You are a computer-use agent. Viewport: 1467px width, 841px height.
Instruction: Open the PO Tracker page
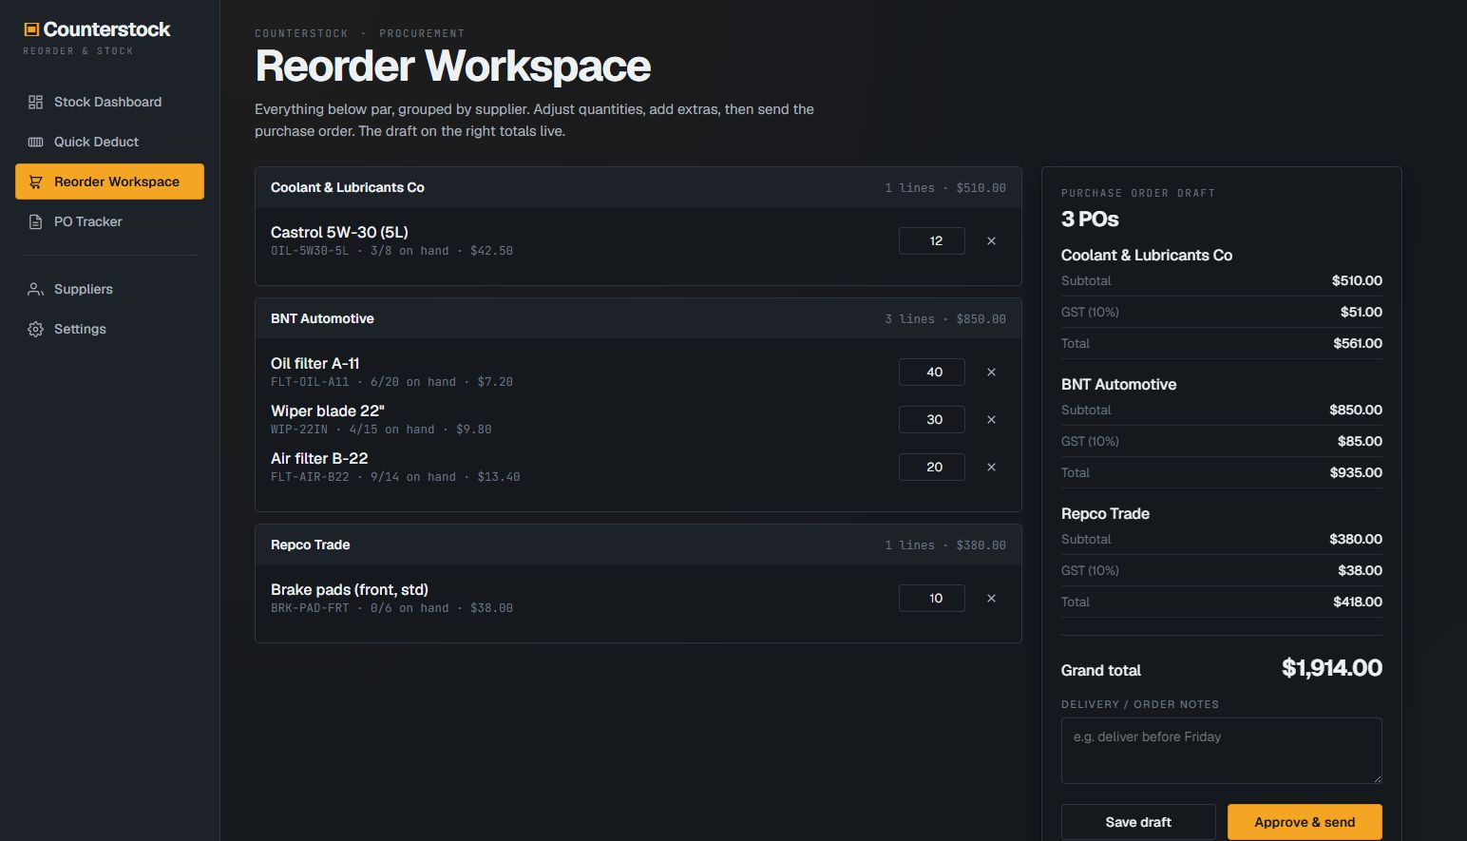[109, 221]
